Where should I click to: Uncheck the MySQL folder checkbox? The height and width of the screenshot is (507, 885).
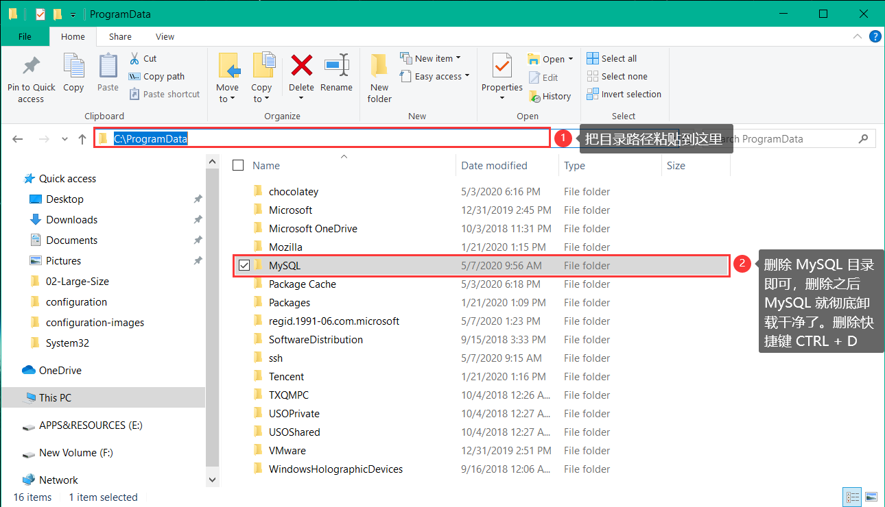tap(244, 265)
